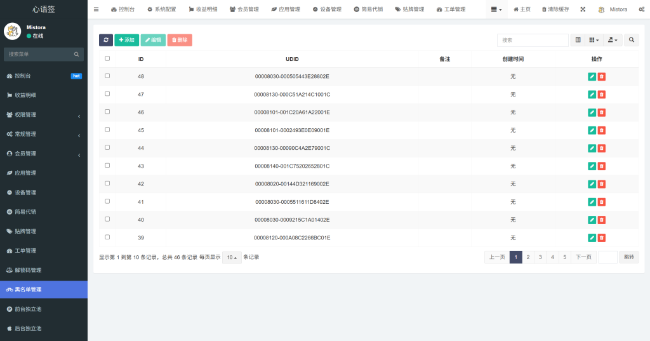This screenshot has width=650, height=341.
Task: Focus the page jump number input
Action: pyautogui.click(x=607, y=257)
